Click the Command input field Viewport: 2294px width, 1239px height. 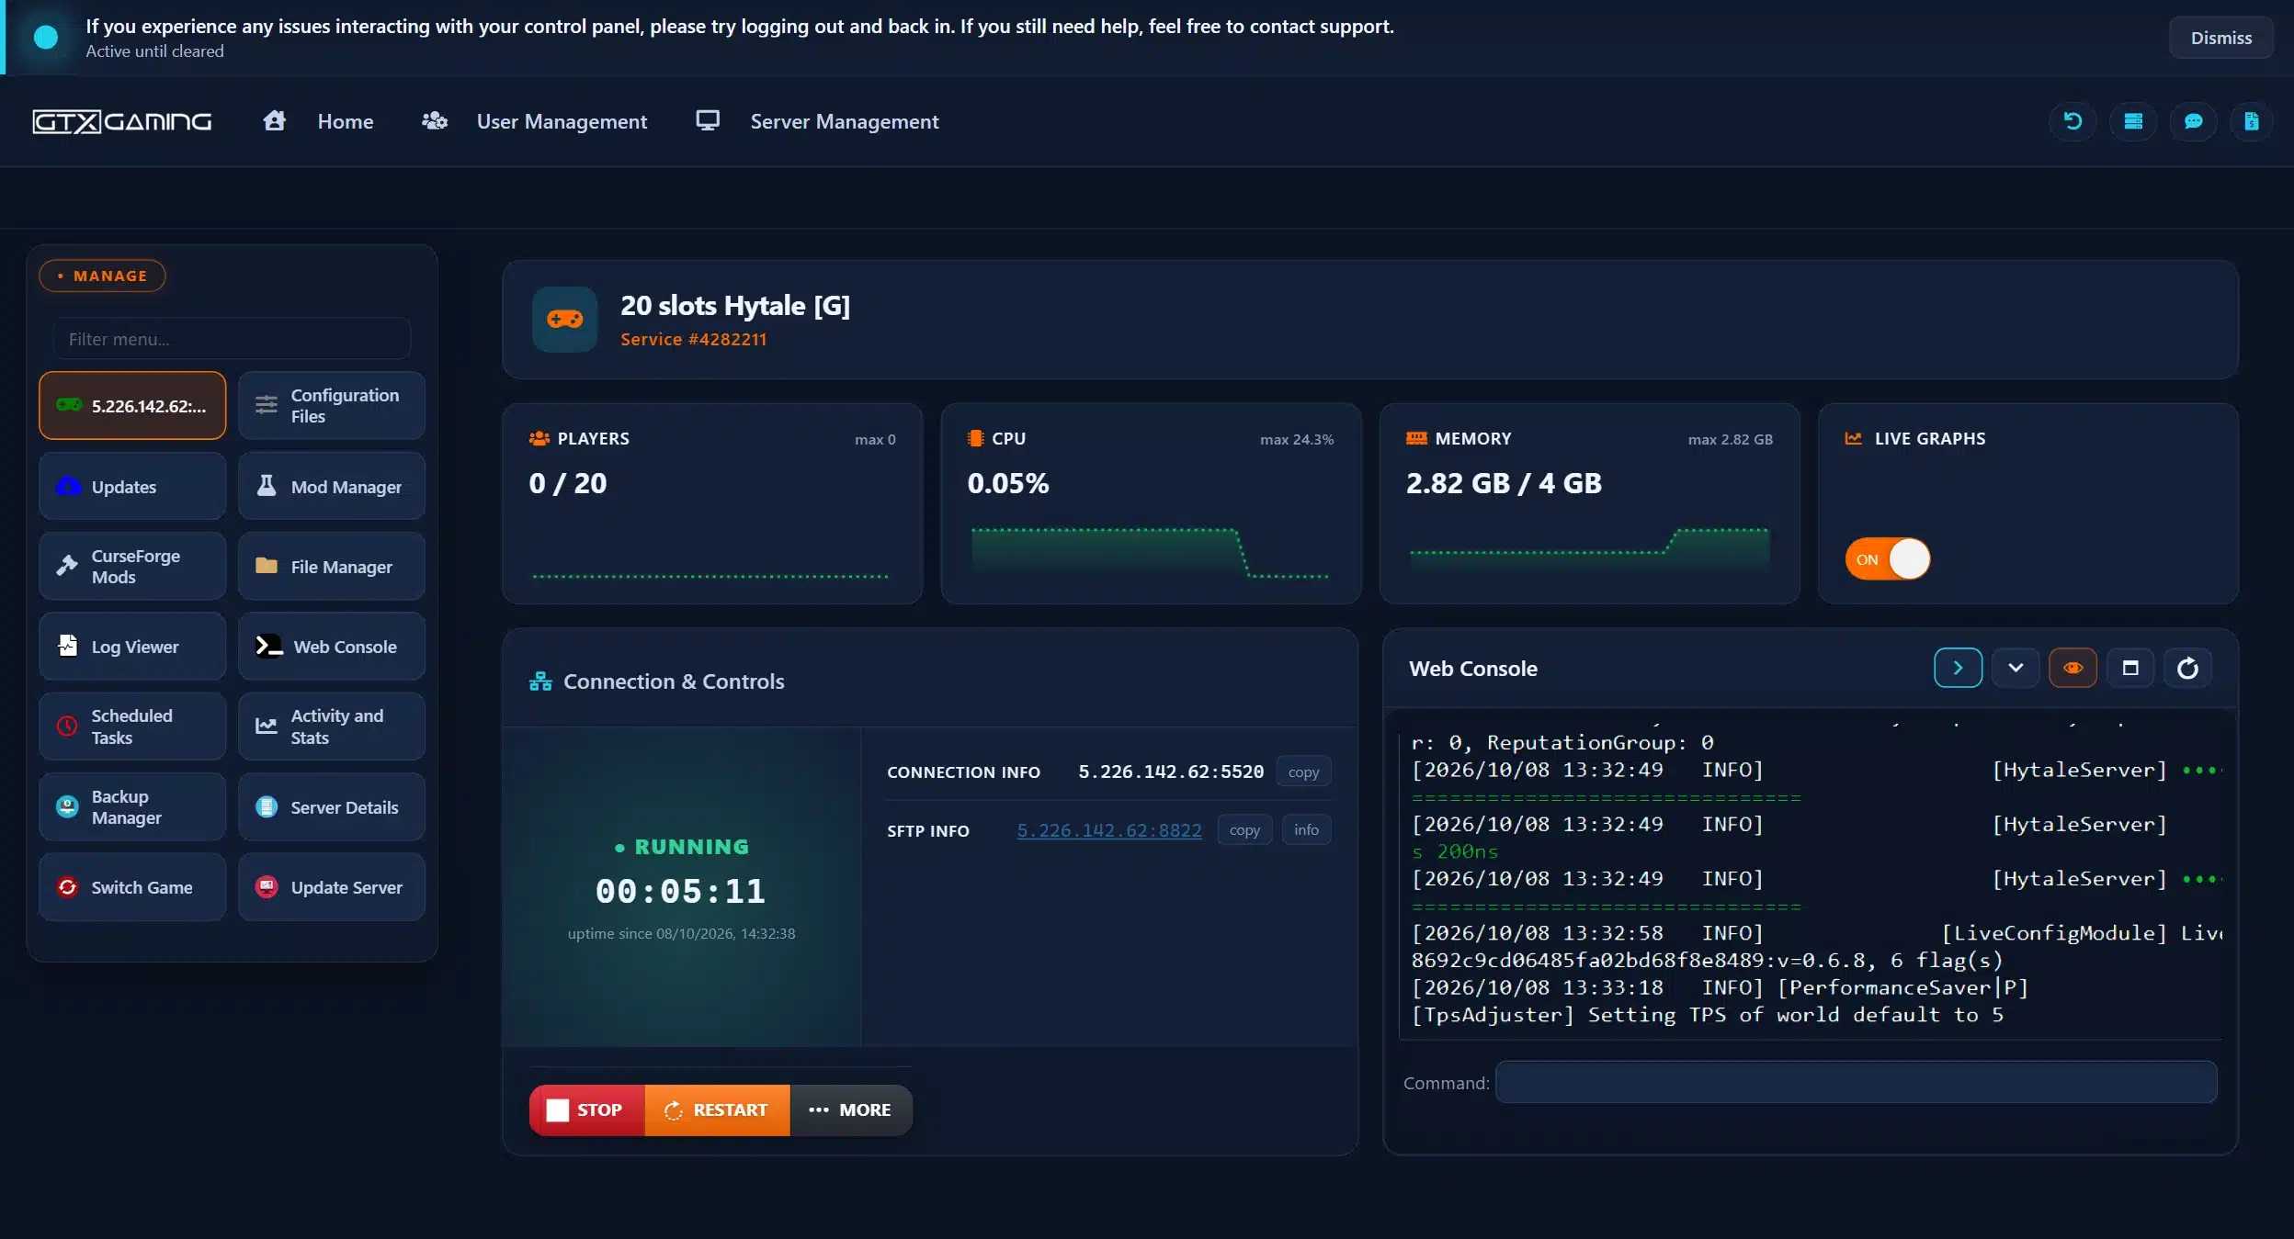click(x=1856, y=1082)
